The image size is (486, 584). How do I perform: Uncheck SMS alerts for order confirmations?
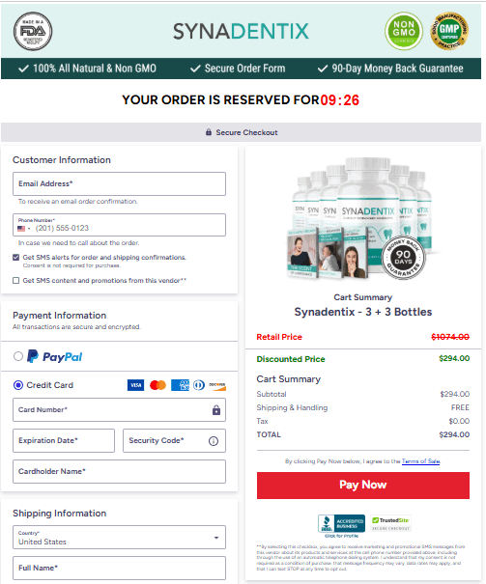point(16,258)
